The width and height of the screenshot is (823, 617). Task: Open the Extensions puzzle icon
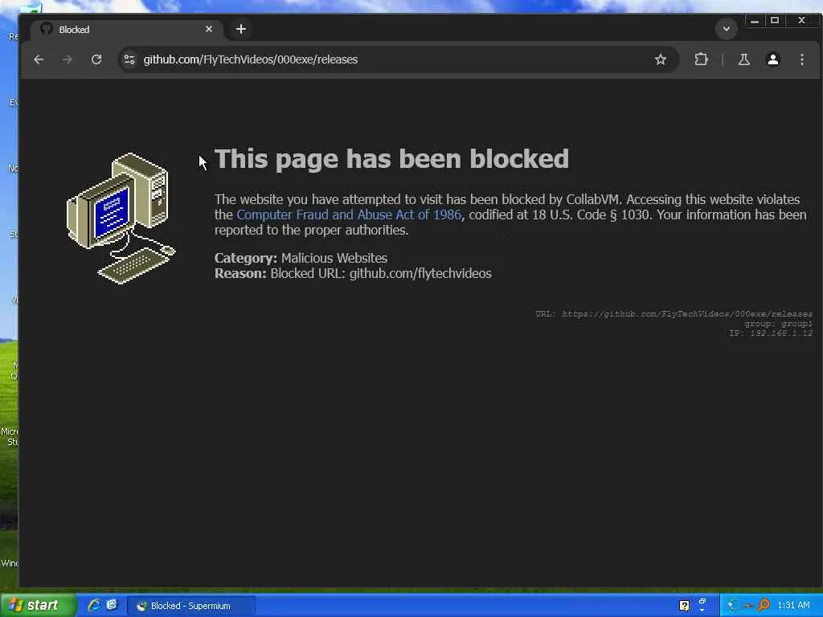(x=701, y=59)
